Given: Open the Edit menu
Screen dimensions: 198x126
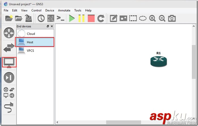Looking at the screenshot, I should pyautogui.click(x=15, y=10).
